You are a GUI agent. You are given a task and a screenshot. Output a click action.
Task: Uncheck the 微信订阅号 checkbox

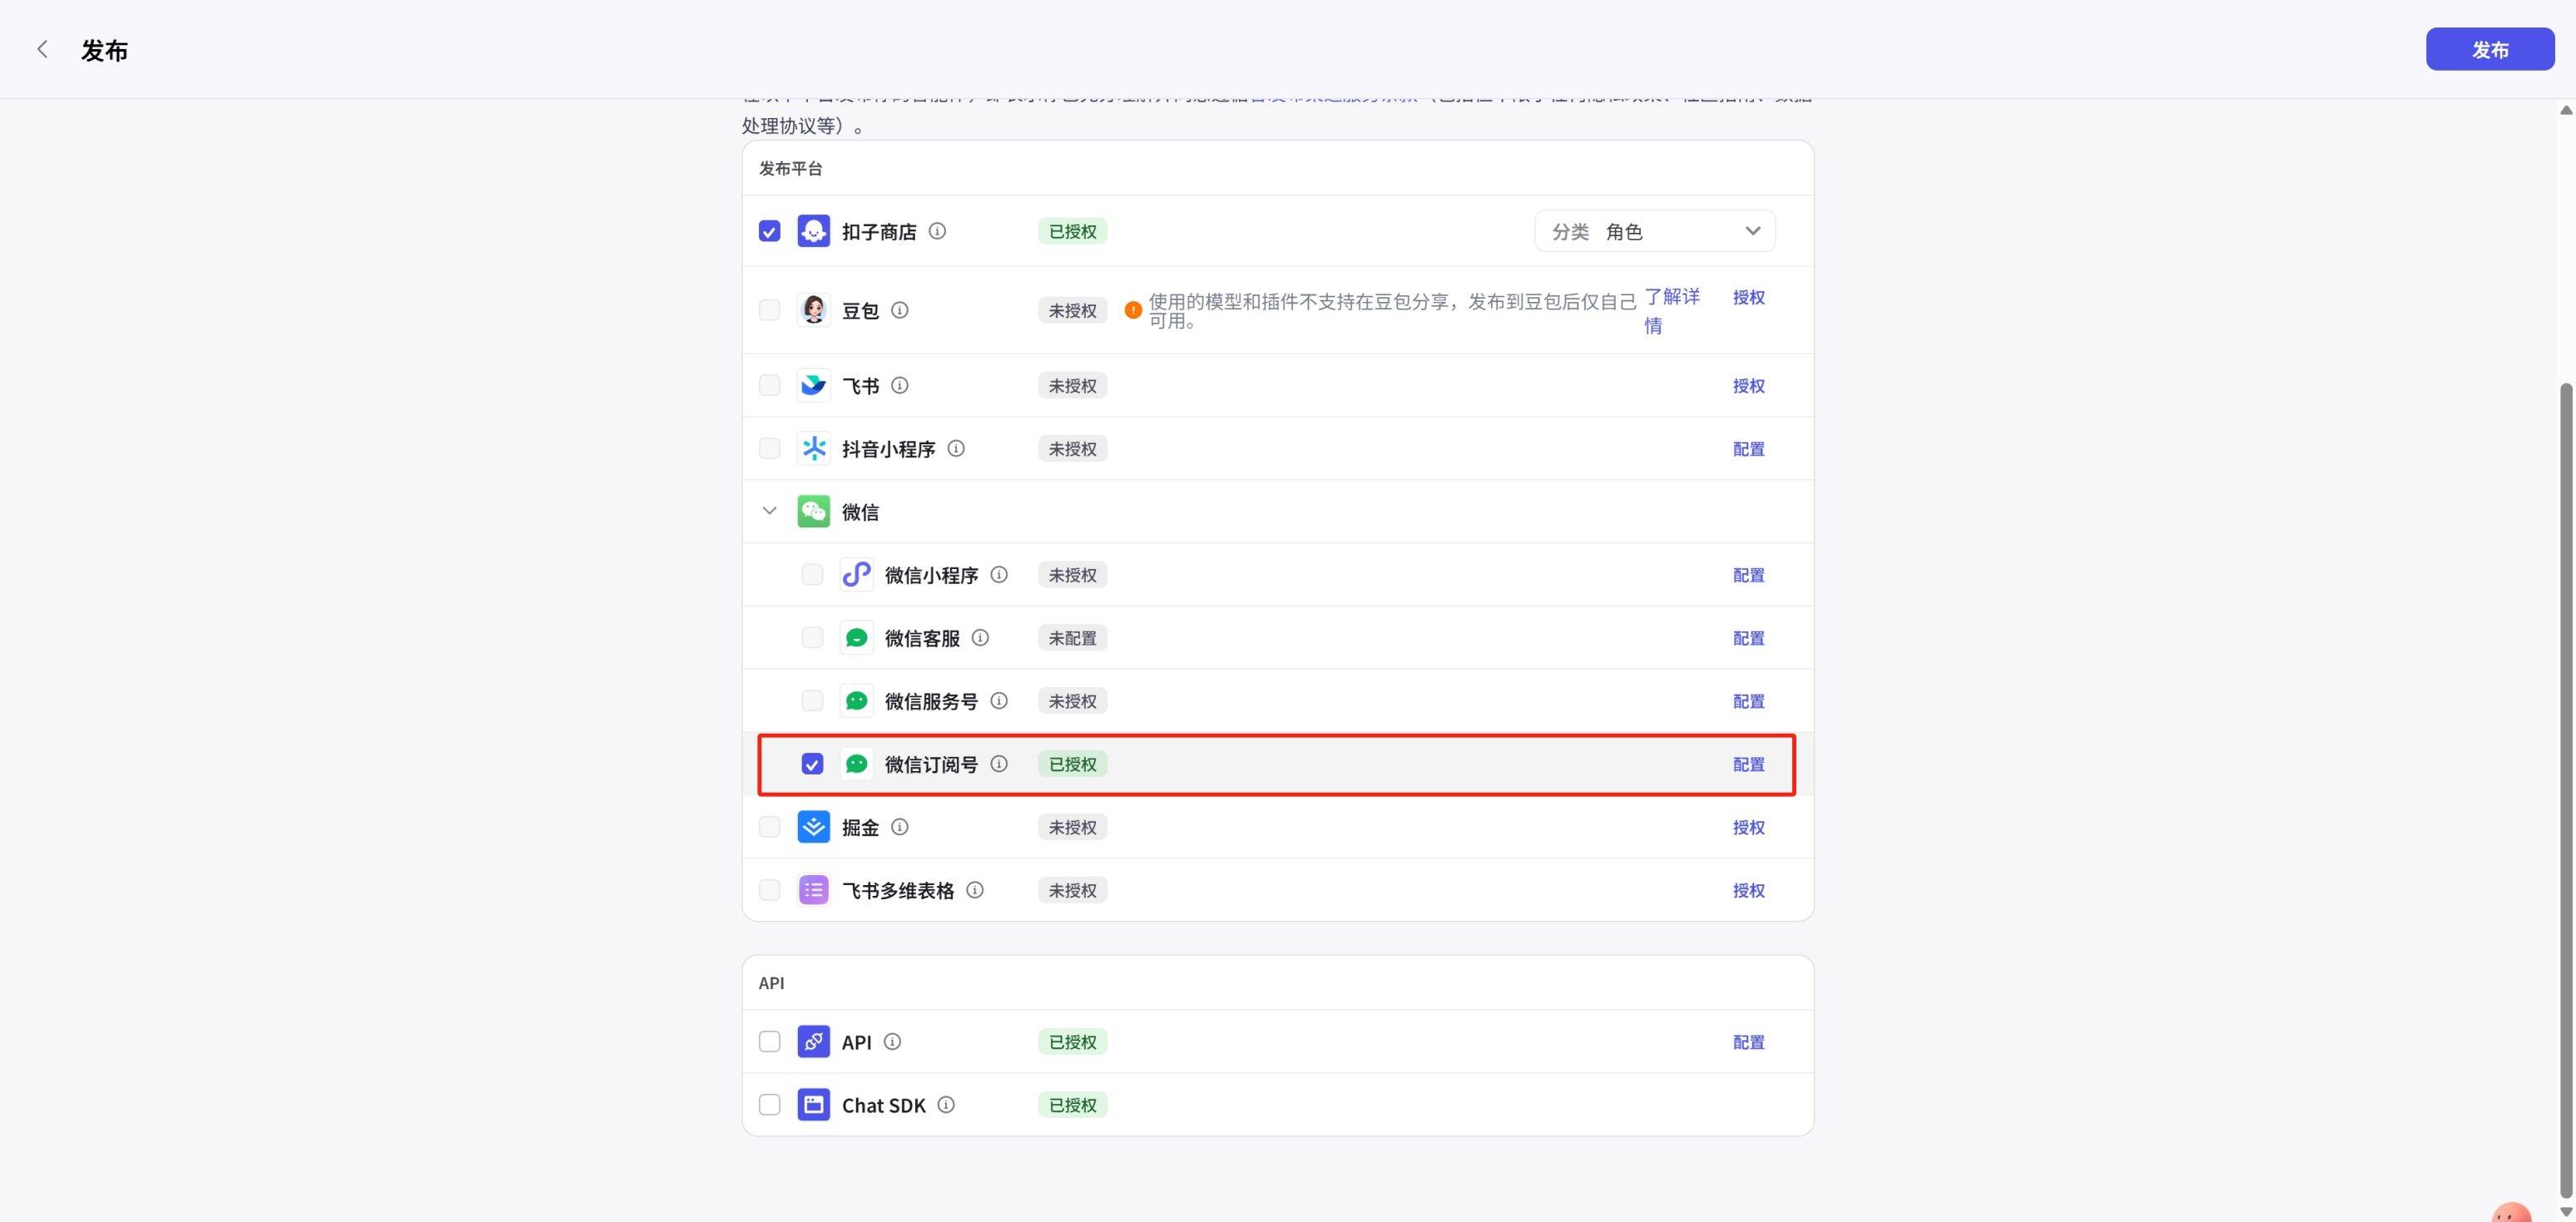pyautogui.click(x=812, y=764)
